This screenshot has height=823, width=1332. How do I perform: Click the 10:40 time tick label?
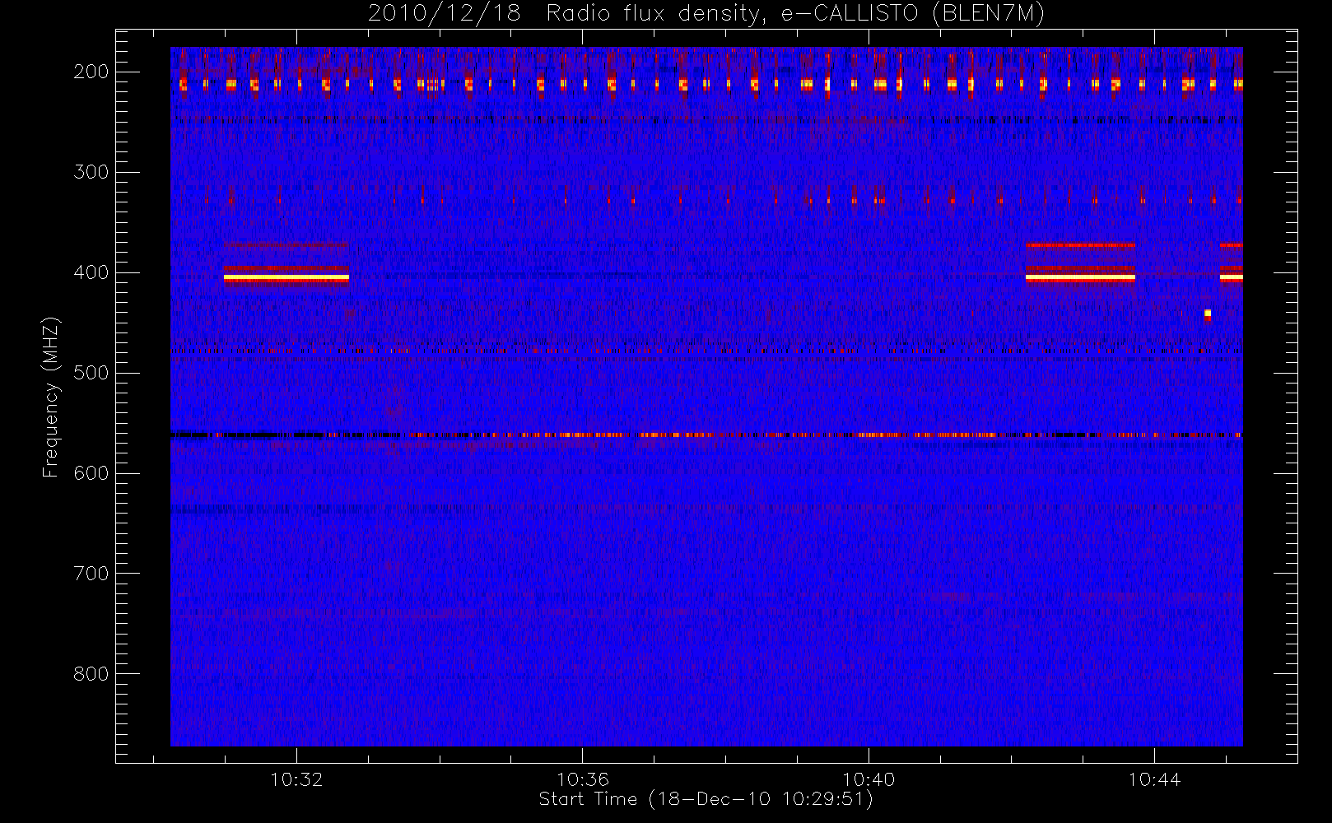tap(869, 779)
